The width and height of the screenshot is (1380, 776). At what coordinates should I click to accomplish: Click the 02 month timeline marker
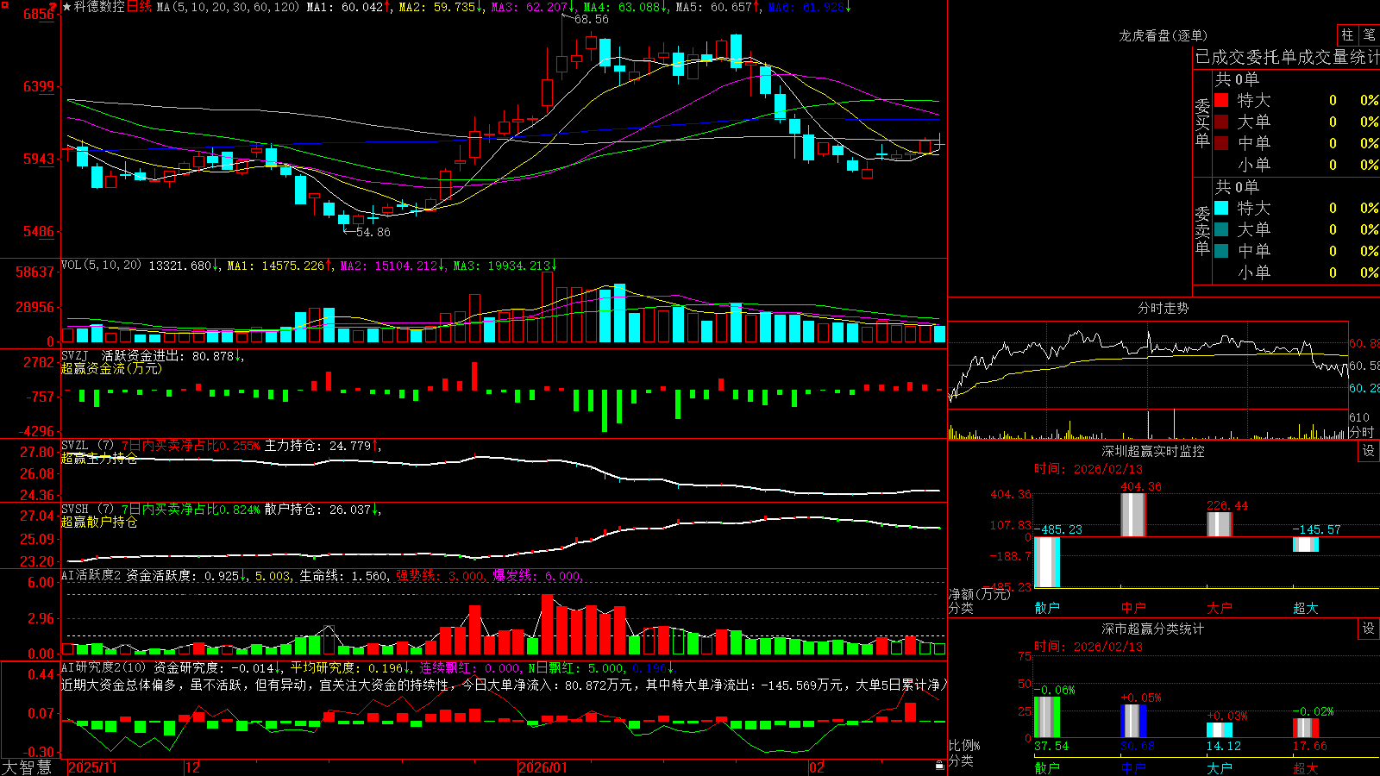[816, 767]
